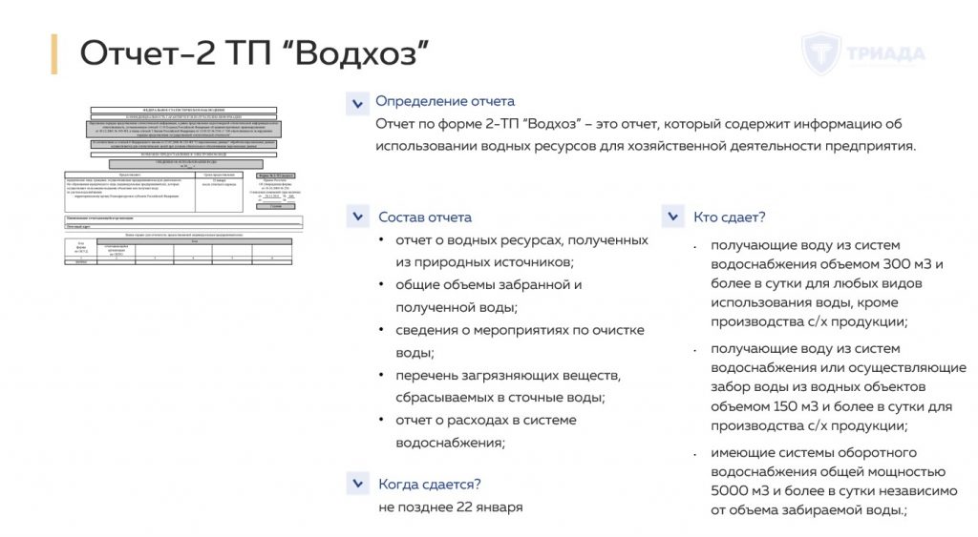978x537 pixels.
Task: Collapse the chevron beside "Кто сдает?"
Action: click(x=673, y=217)
